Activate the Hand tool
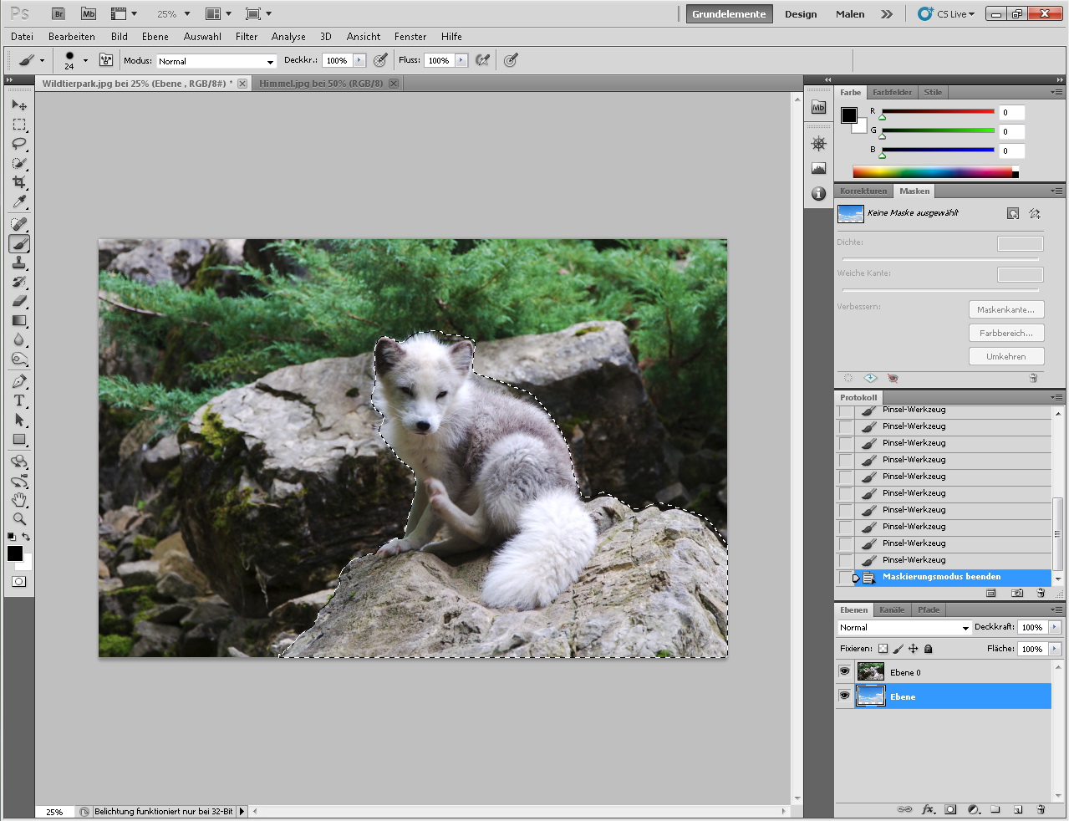 click(19, 500)
